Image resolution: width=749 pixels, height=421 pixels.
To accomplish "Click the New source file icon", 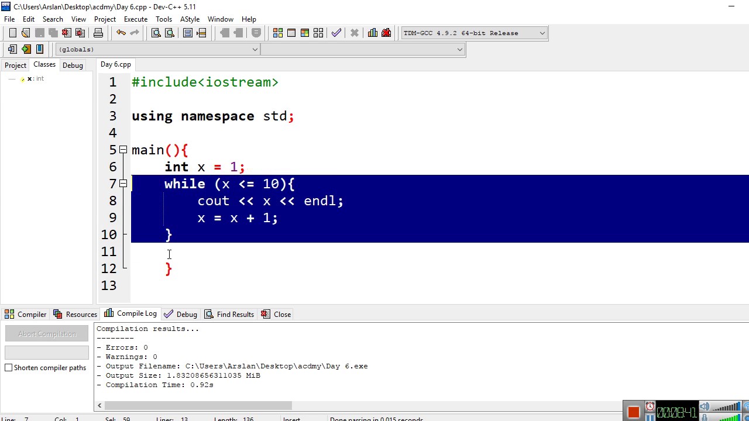I will [12, 33].
